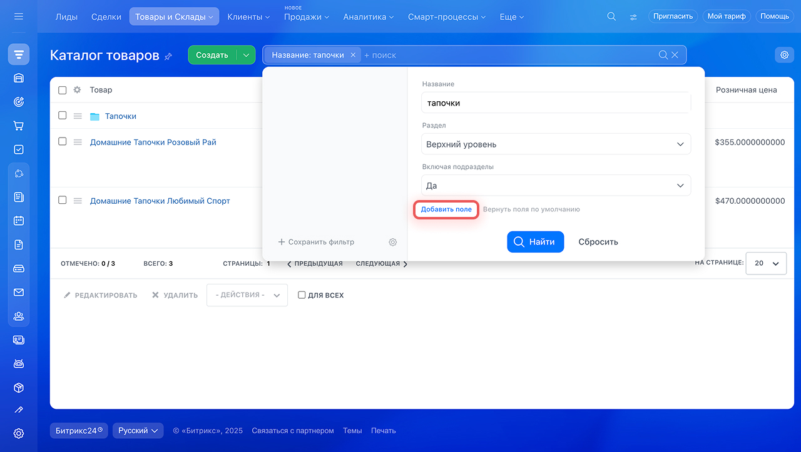The height and width of the screenshot is (452, 801).
Task: Open the warehouse icon in left sidebar
Action: pos(19,78)
